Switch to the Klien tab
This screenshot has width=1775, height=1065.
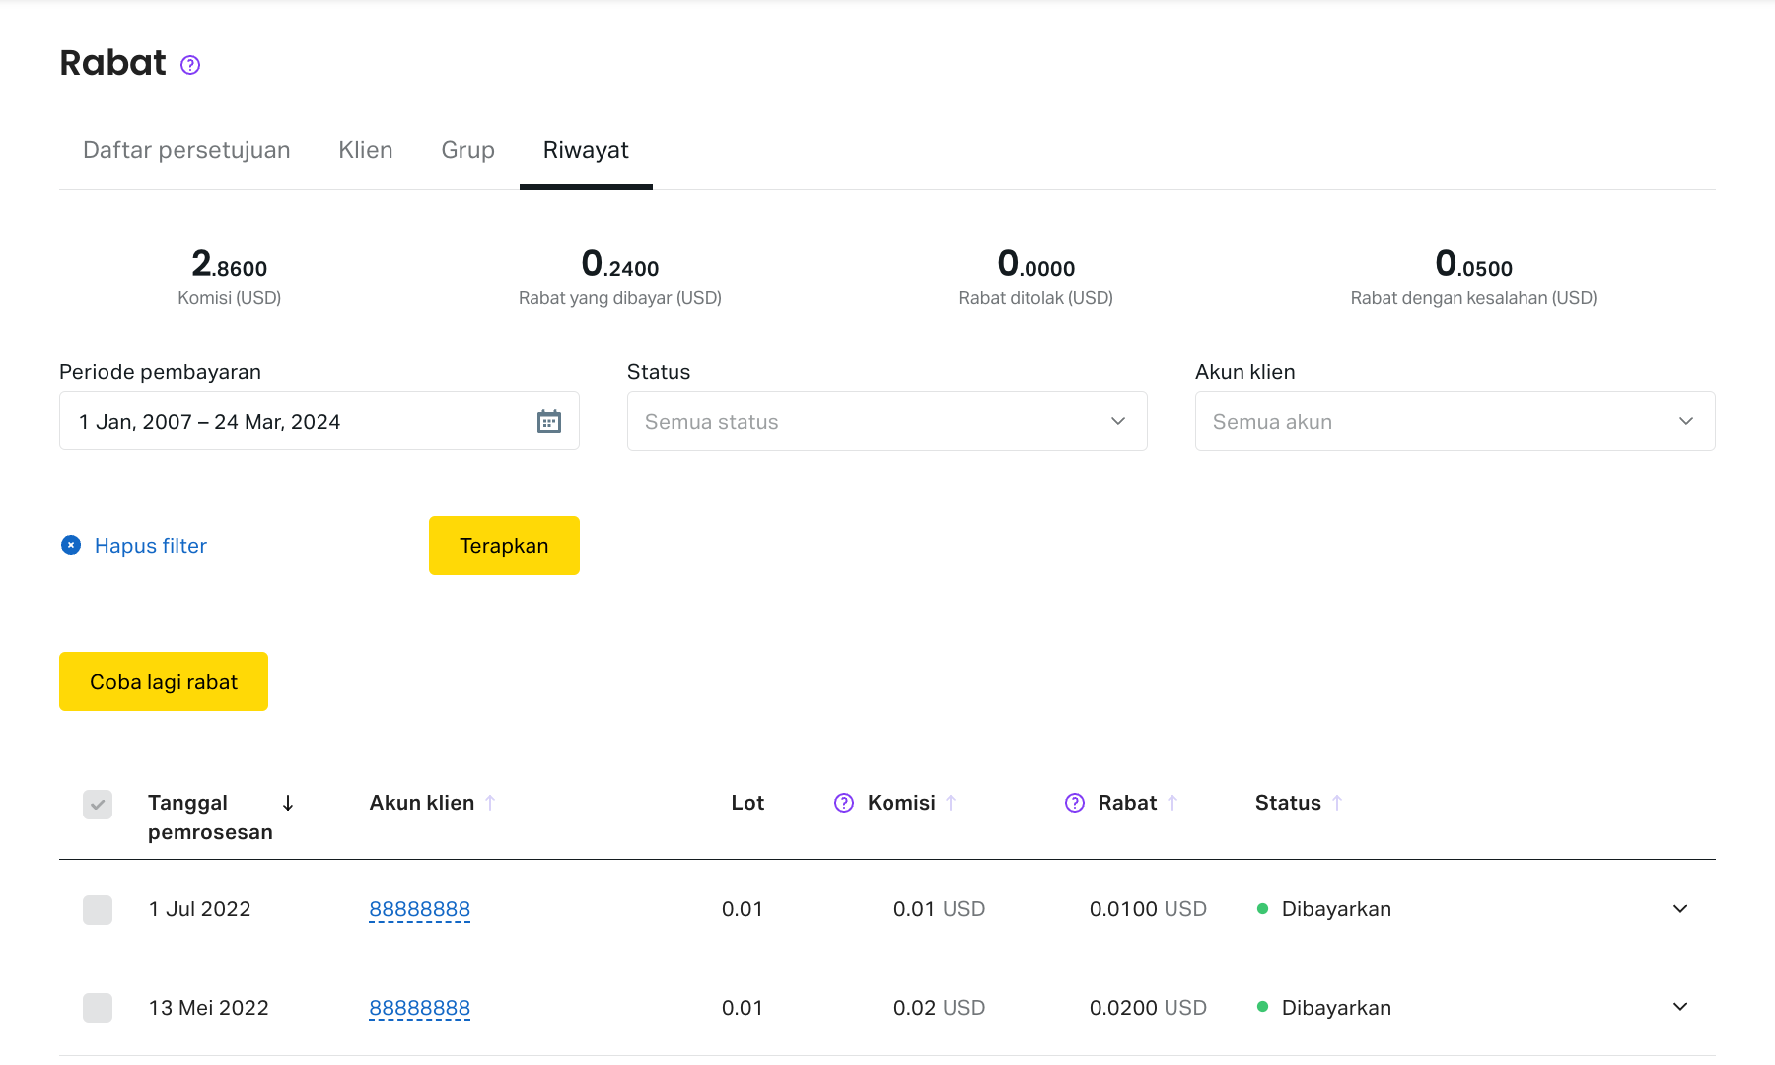pos(366,150)
